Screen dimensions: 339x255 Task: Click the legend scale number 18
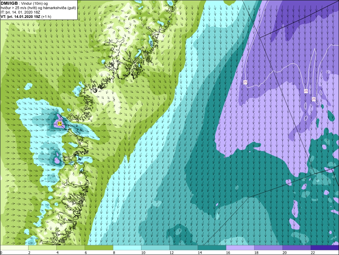click(256, 253)
